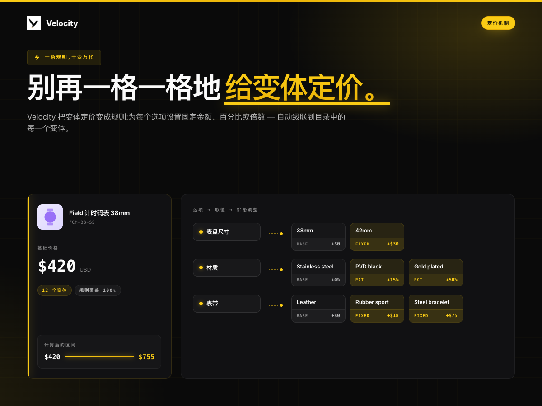Click the lightning bolt icon in badge
This screenshot has height=406, width=542.
click(37, 57)
